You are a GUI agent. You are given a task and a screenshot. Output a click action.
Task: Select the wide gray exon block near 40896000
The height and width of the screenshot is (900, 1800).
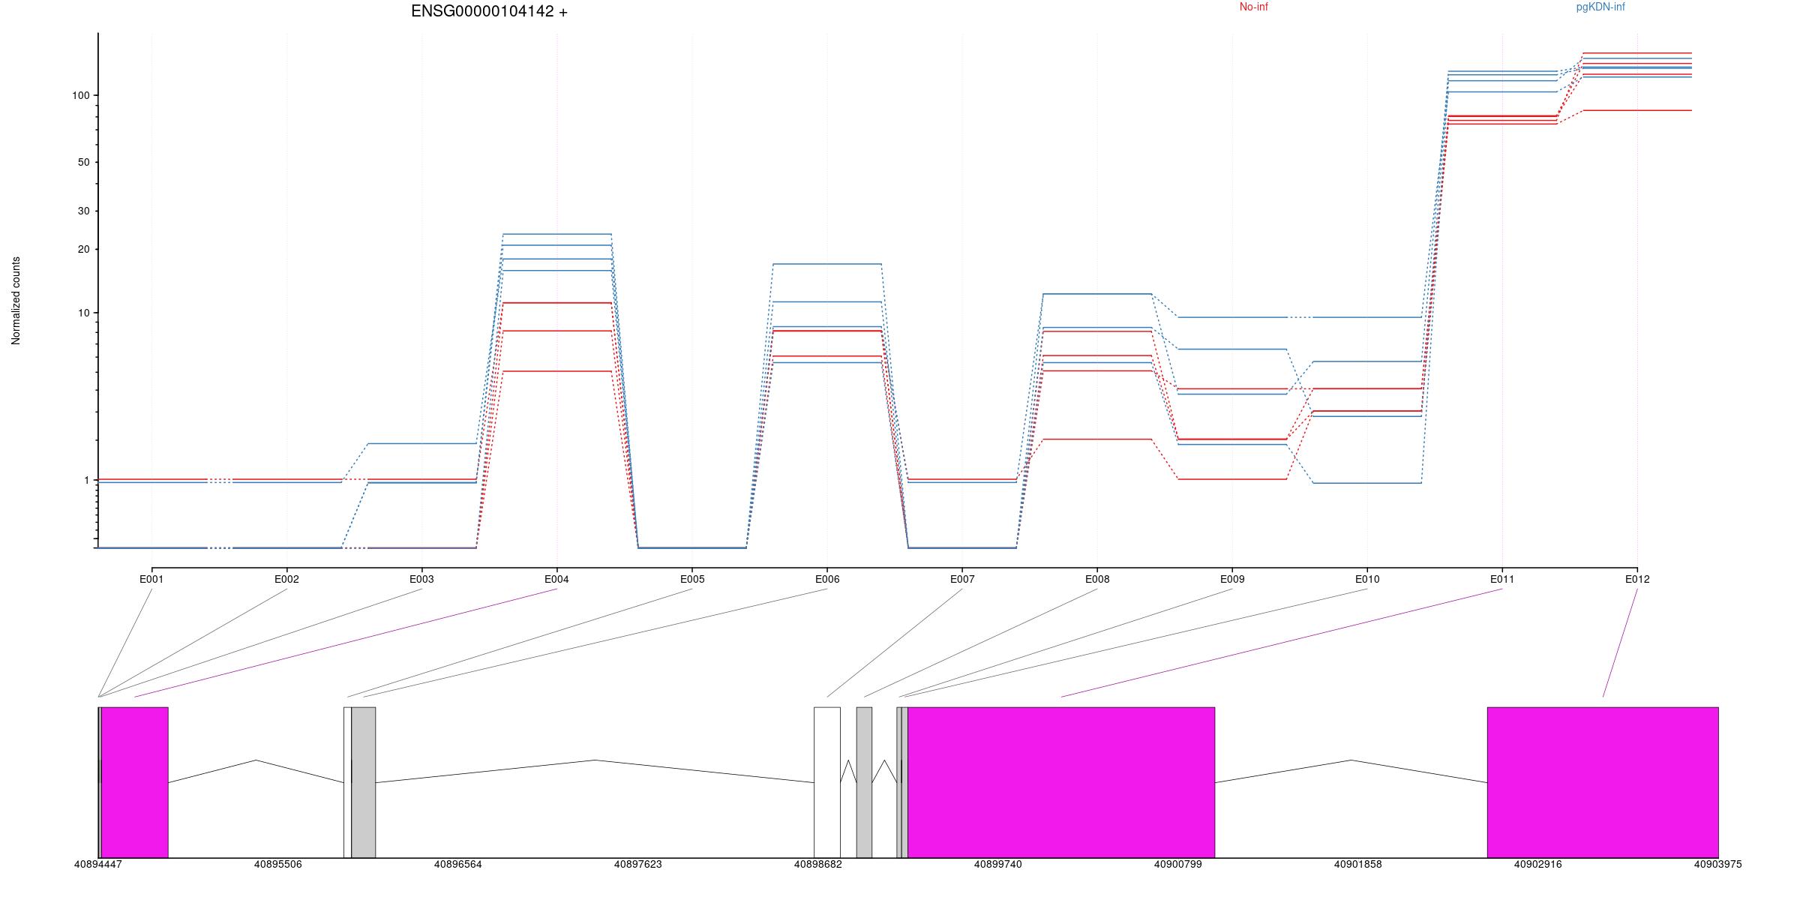pos(364,782)
